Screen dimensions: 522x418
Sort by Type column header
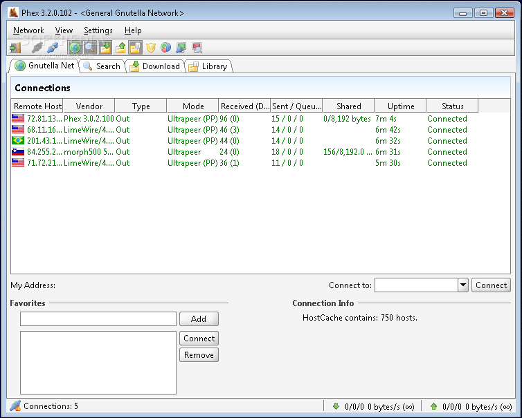coord(141,106)
